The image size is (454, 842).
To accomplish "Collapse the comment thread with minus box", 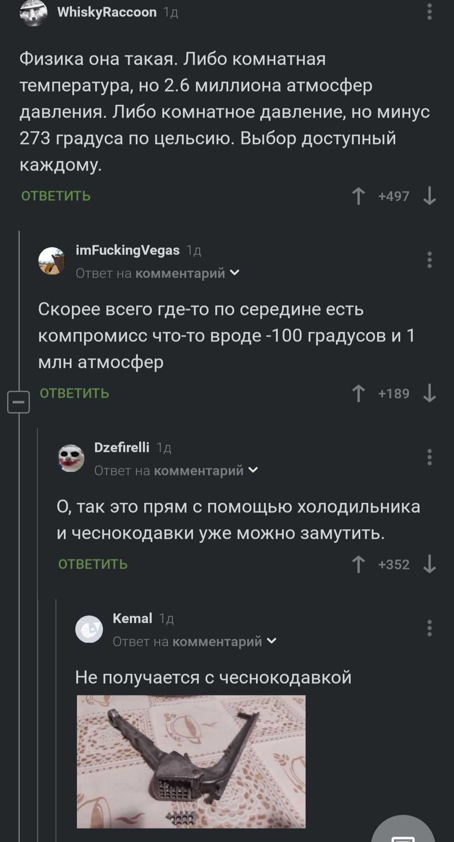I will point(18,402).
